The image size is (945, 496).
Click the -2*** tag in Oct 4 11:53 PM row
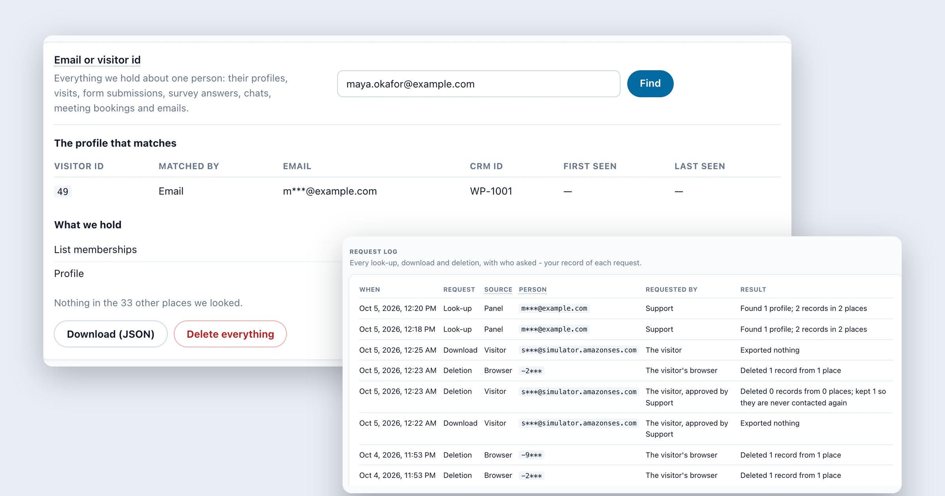(532, 476)
